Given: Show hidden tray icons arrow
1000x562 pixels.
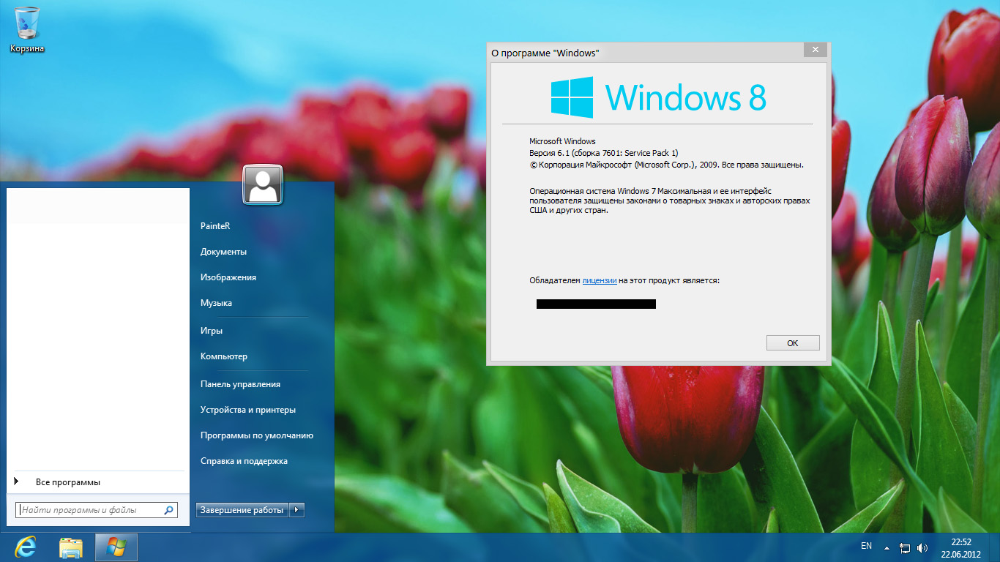Looking at the screenshot, I should 887,547.
